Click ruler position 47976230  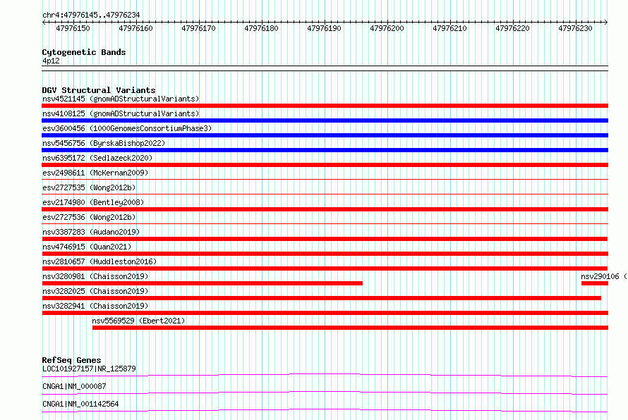click(575, 28)
